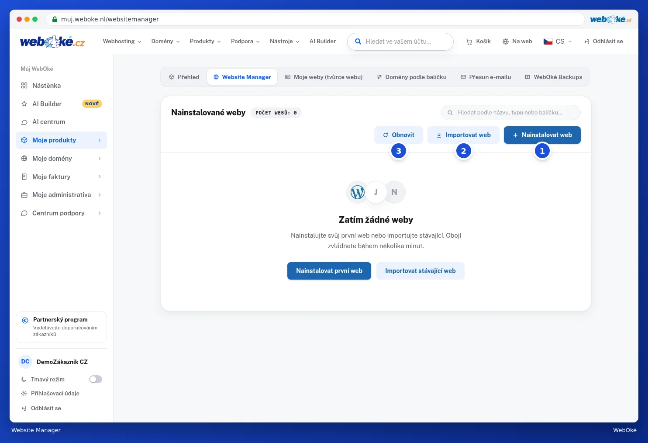Open the Přesun e-mailu tab
The image size is (648, 443).
pyautogui.click(x=486, y=77)
